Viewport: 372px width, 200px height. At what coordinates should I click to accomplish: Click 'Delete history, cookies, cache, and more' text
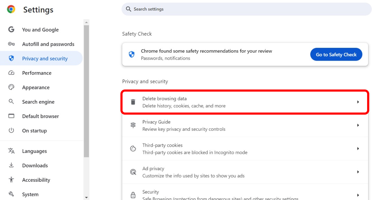tap(184, 106)
